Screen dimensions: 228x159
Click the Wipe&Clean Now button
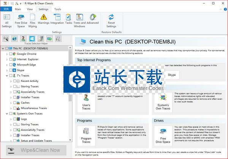(36, 150)
